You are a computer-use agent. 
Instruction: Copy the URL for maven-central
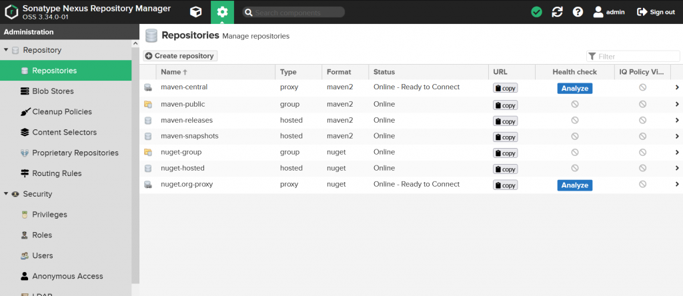tap(506, 89)
